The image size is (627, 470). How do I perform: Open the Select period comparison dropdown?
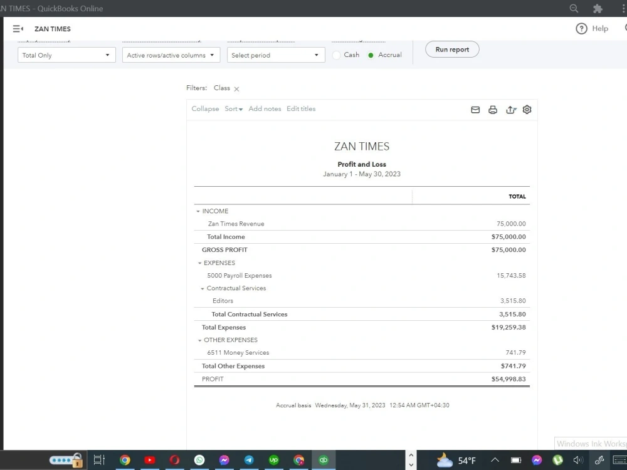276,55
